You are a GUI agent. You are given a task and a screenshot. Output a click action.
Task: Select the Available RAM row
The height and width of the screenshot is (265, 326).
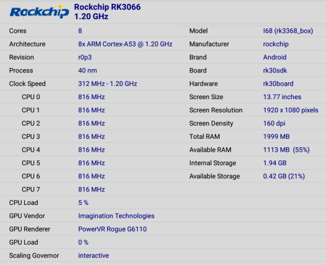tap(254, 150)
